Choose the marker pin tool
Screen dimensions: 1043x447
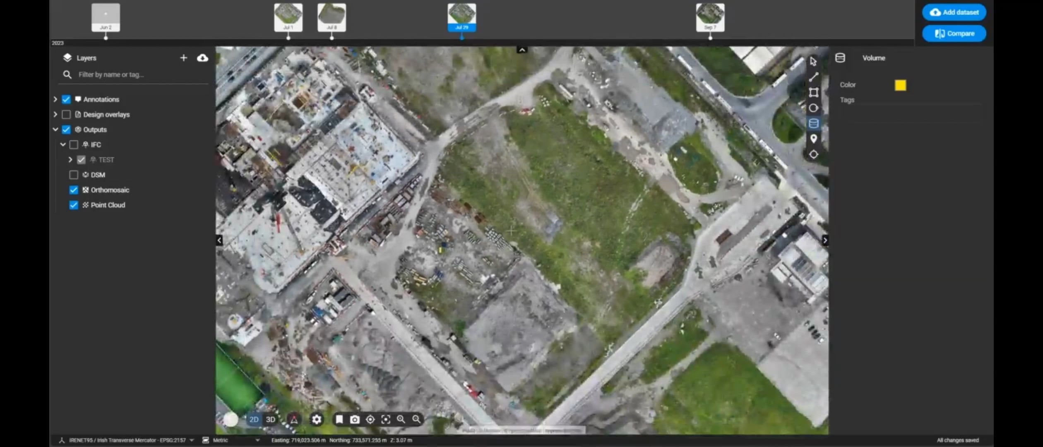point(813,139)
